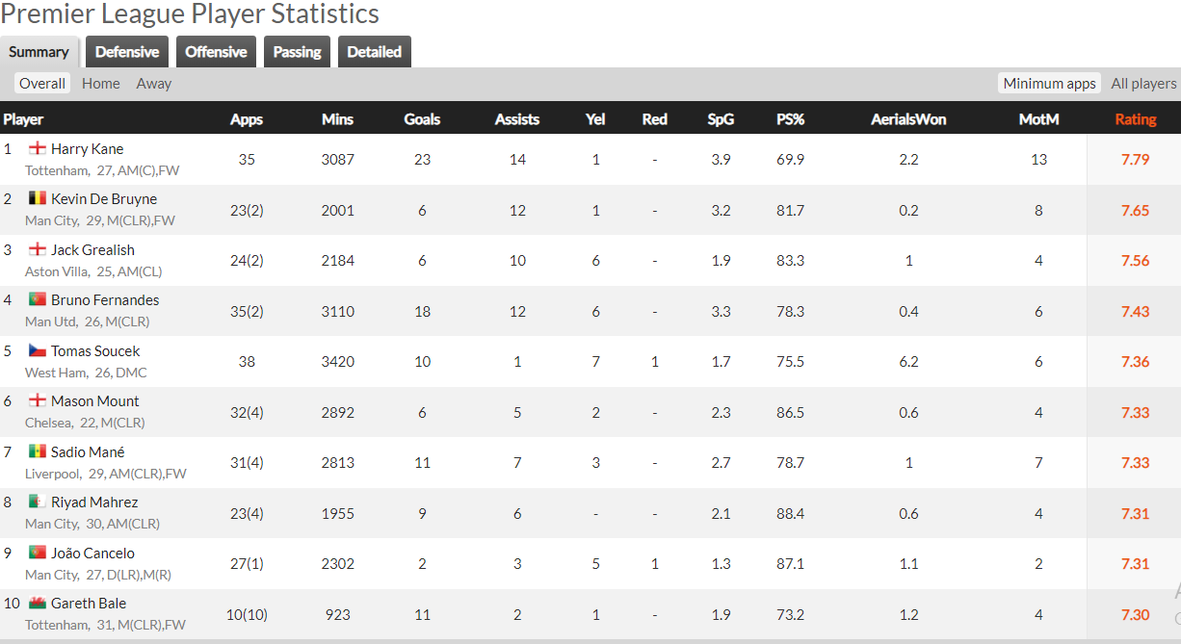The height and width of the screenshot is (644, 1181).
Task: Click the England flag beside Harry Kane
Action: (x=38, y=148)
